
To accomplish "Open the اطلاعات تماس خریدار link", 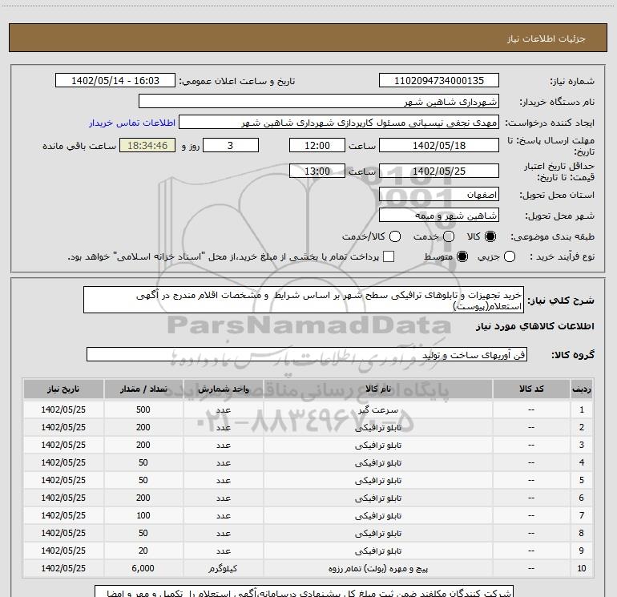I will [x=132, y=123].
